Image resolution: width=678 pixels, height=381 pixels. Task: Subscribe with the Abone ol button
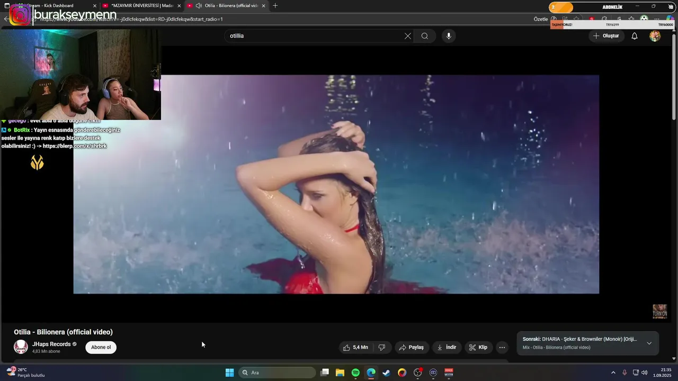pos(101,348)
